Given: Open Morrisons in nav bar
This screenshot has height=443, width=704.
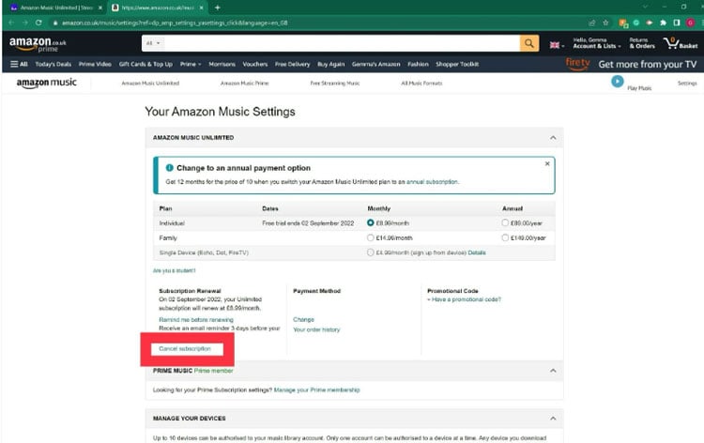Looking at the screenshot, I should [x=222, y=64].
